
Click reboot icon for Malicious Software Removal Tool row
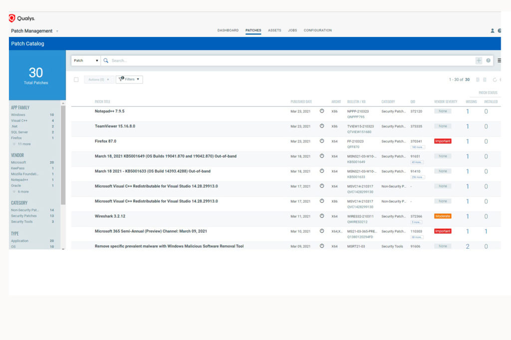322,246
